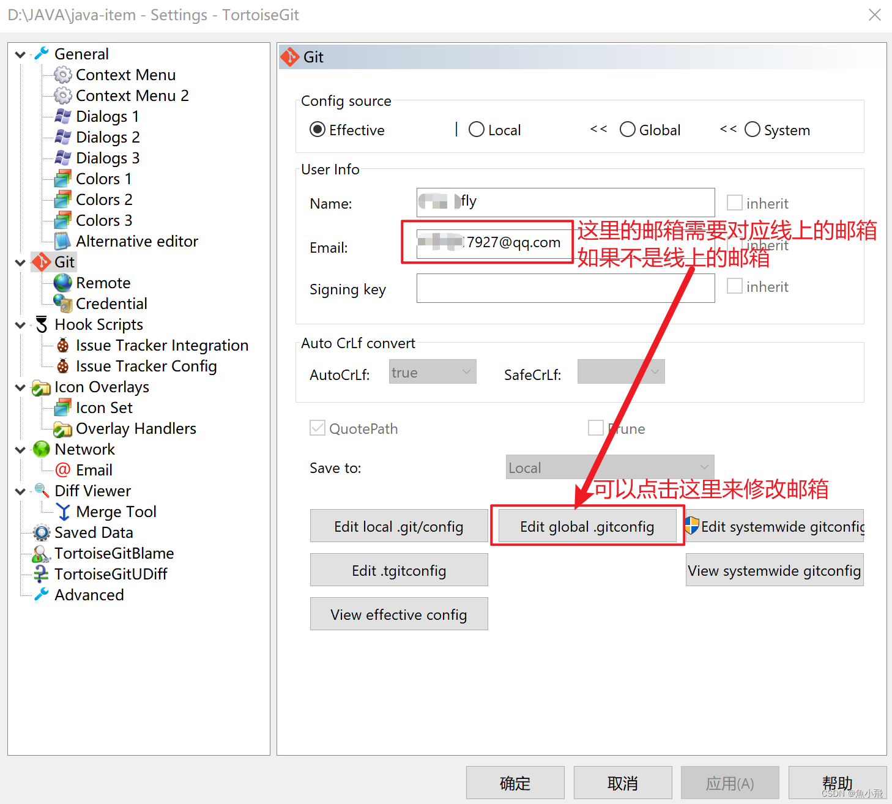Click the Issue Tracker Config bug icon

click(63, 366)
